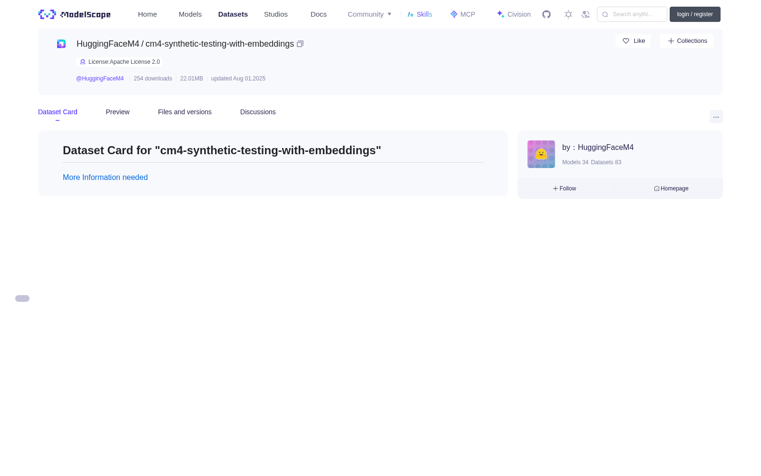Image resolution: width=761 pixels, height=476 pixels.
Task: Open the GitHub icon link
Action: coord(546,14)
